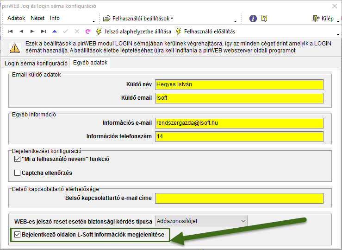Open the Nézet menu
Viewport: 342px width, 250px height.
[x=37, y=19]
